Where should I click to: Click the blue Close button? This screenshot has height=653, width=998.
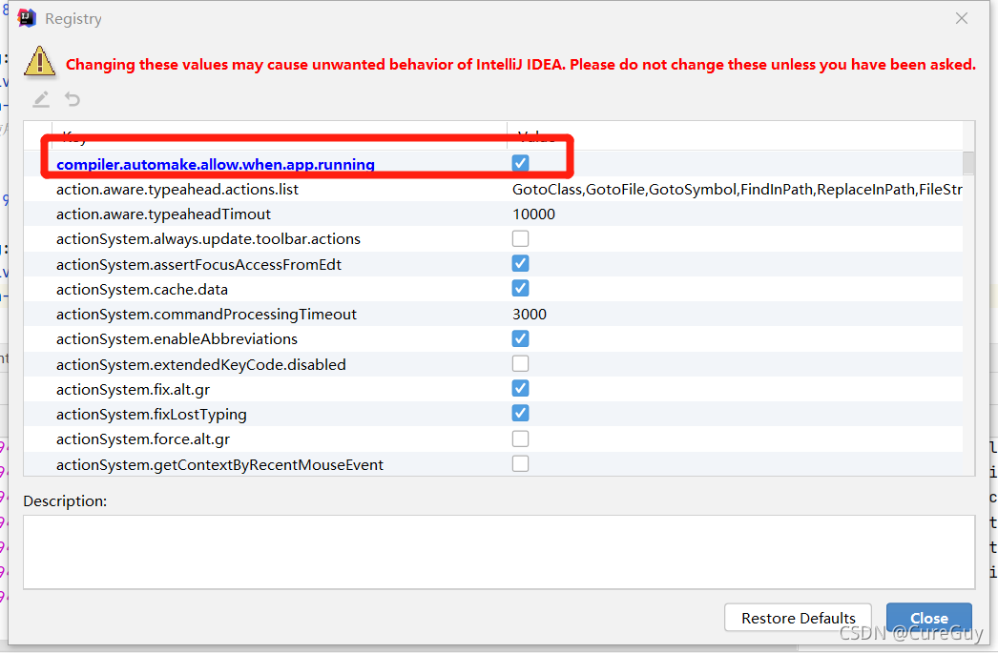[x=928, y=618]
